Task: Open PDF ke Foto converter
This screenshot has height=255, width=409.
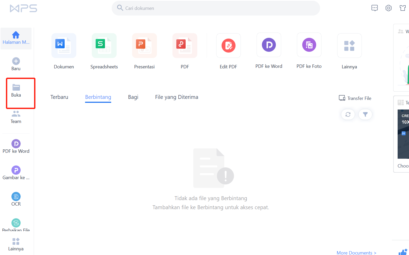Action: click(x=309, y=45)
